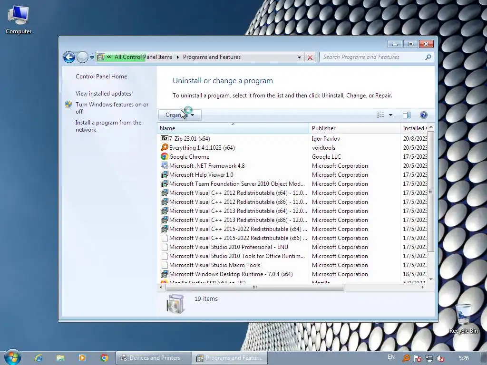Select Visual C++ 2015-2022 Redistributable (x64) entry
Screen dimensions: 487x365
[238, 229]
